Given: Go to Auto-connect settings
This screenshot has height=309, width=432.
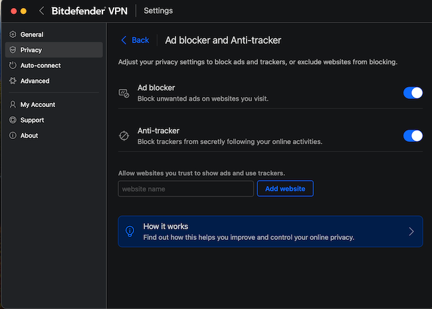Looking at the screenshot, I should pyautogui.click(x=54, y=65).
